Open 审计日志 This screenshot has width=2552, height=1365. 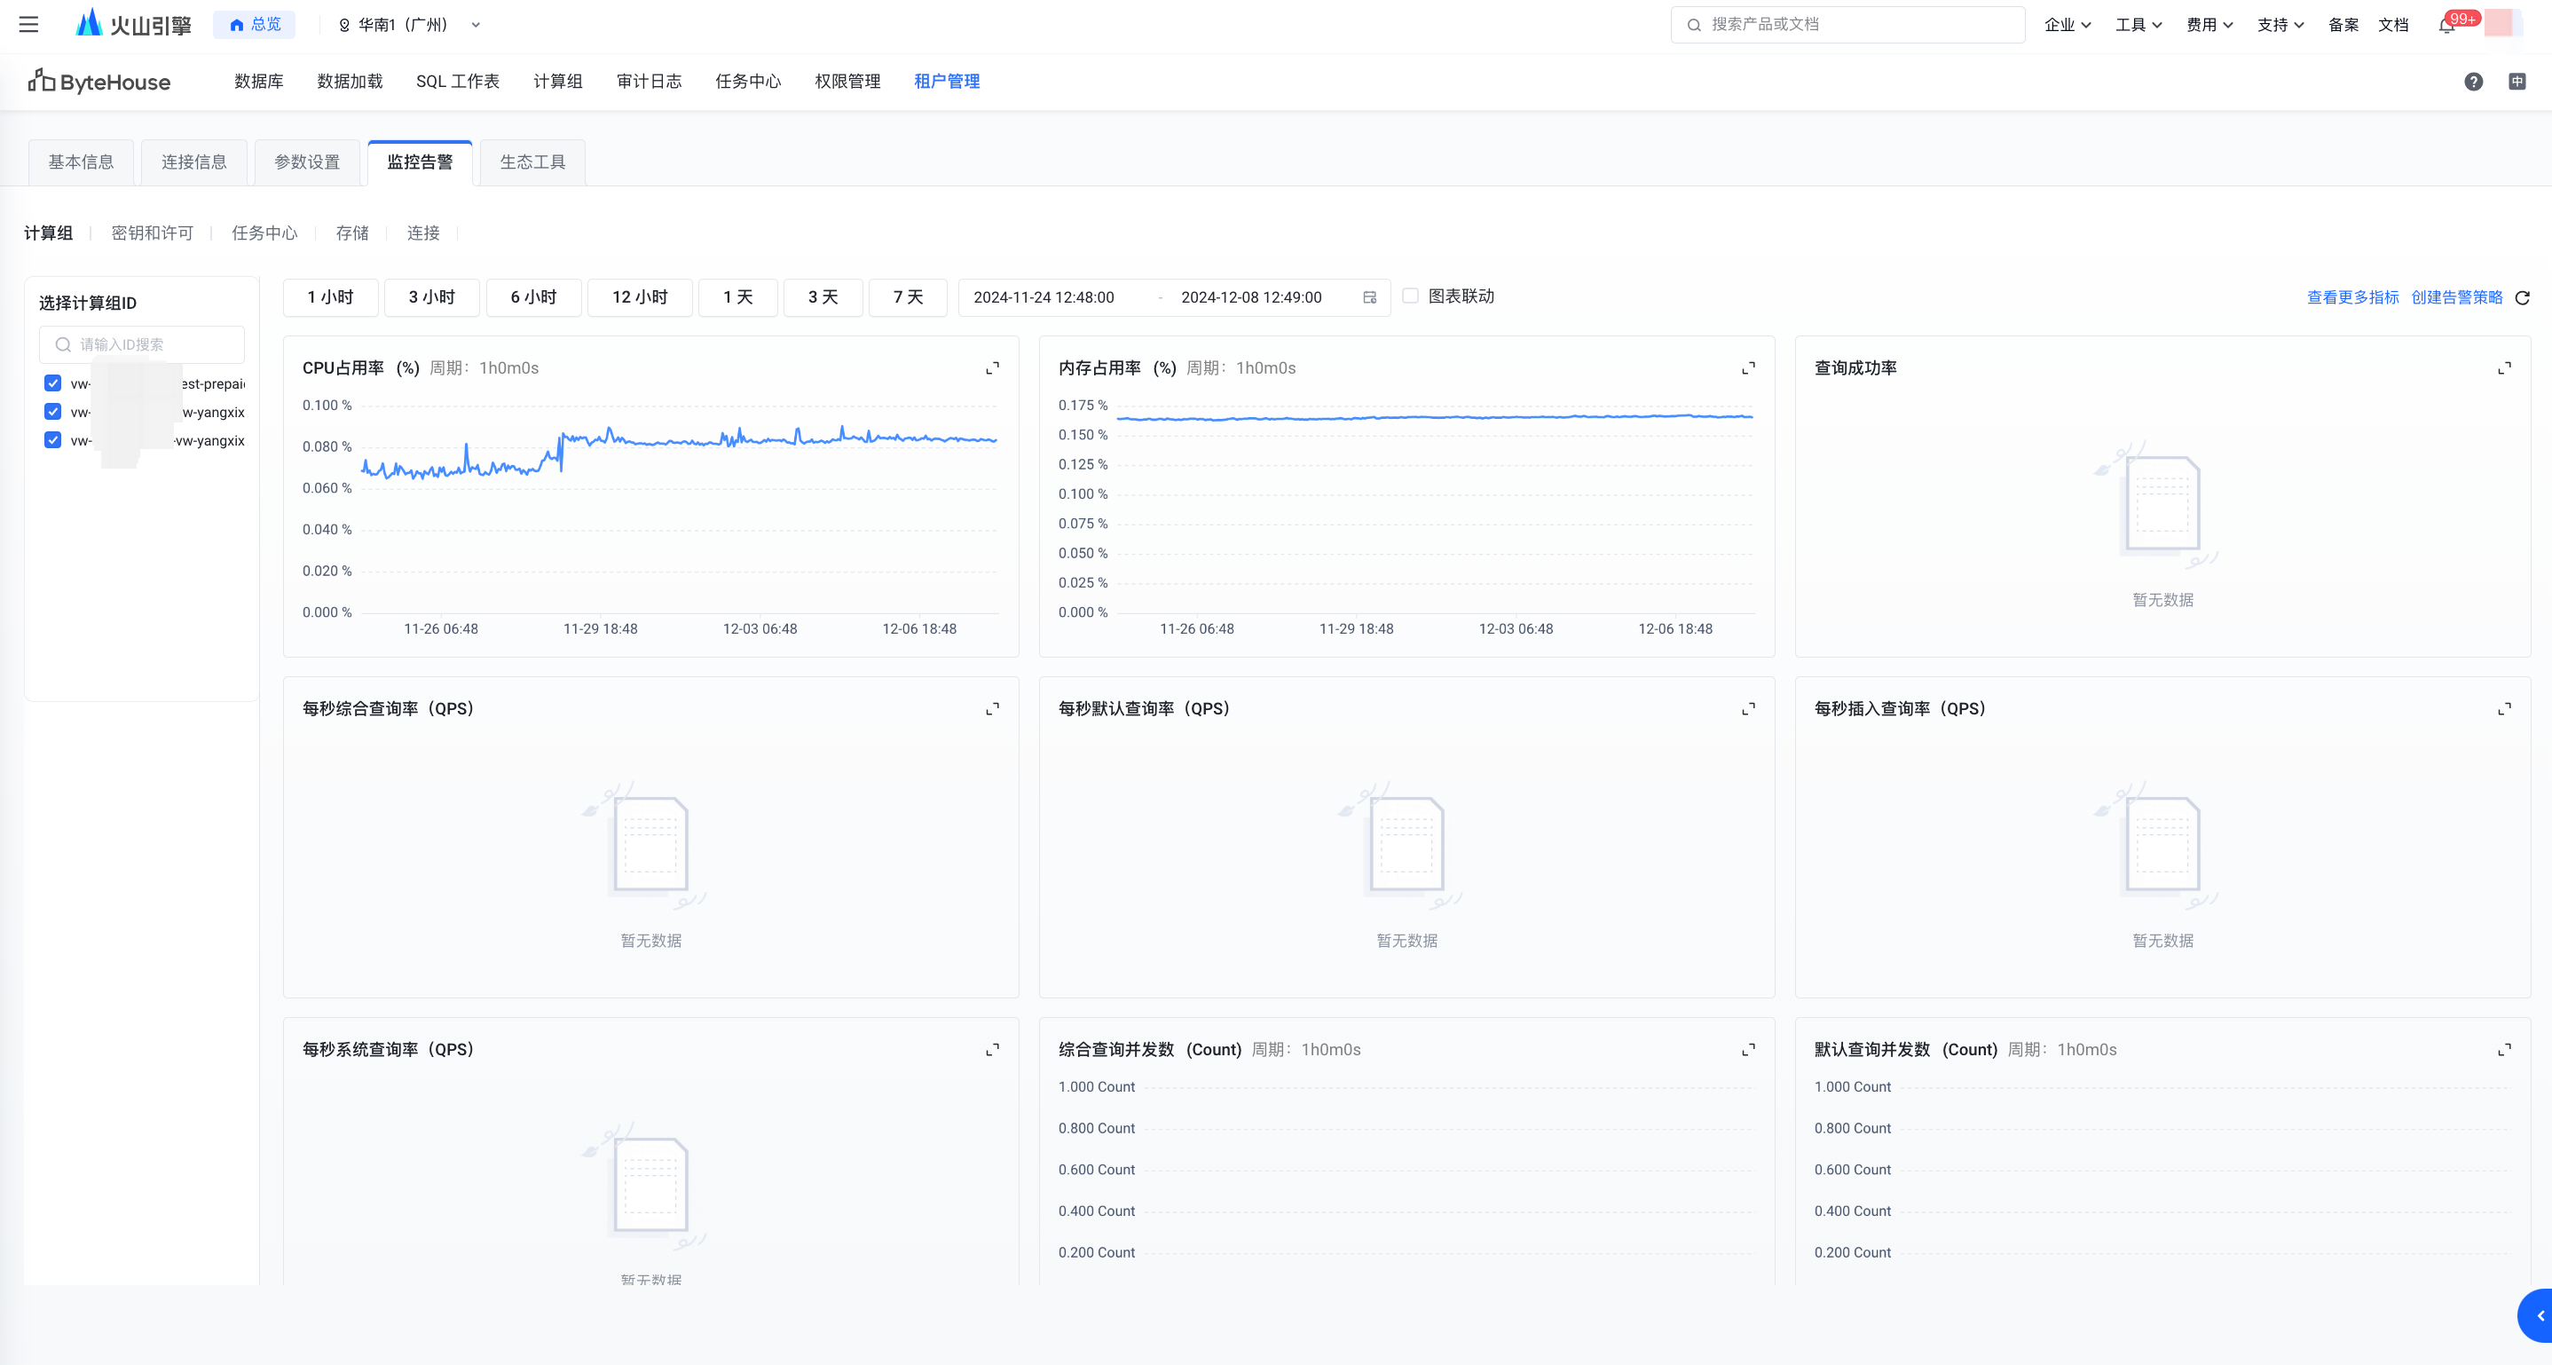(649, 82)
